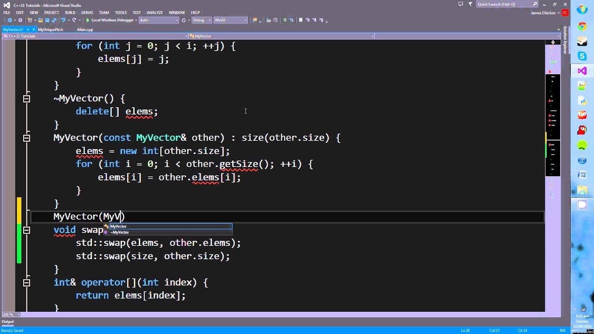
Task: Select ~MyVector in the IntelliSense list
Action: pos(168,232)
